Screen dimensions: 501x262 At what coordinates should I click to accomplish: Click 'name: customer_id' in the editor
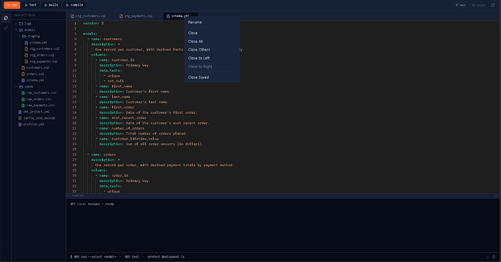coord(117,60)
